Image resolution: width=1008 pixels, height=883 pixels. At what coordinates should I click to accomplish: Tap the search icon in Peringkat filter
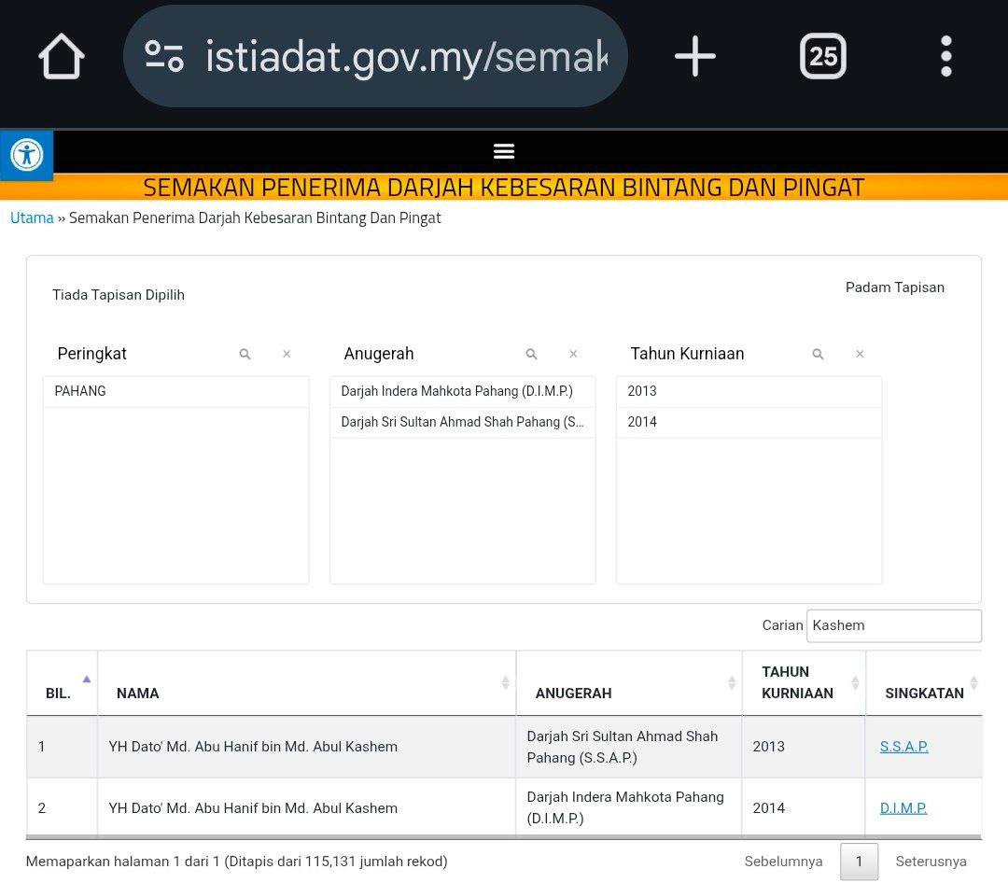pyautogui.click(x=245, y=354)
